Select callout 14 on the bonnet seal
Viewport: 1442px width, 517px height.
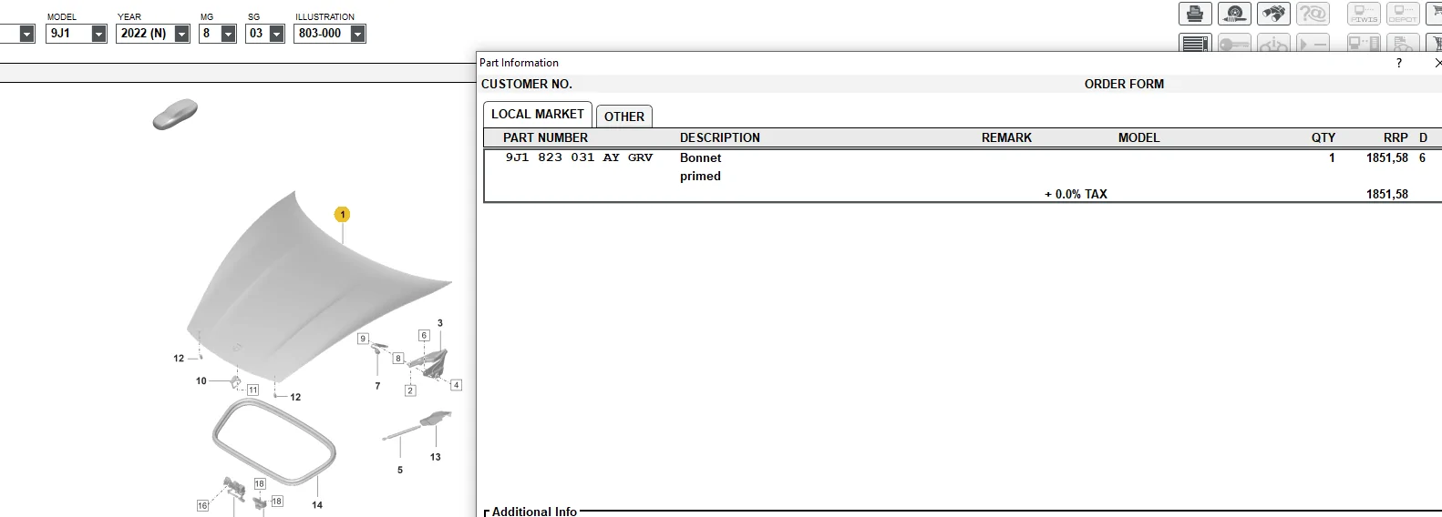[317, 505]
